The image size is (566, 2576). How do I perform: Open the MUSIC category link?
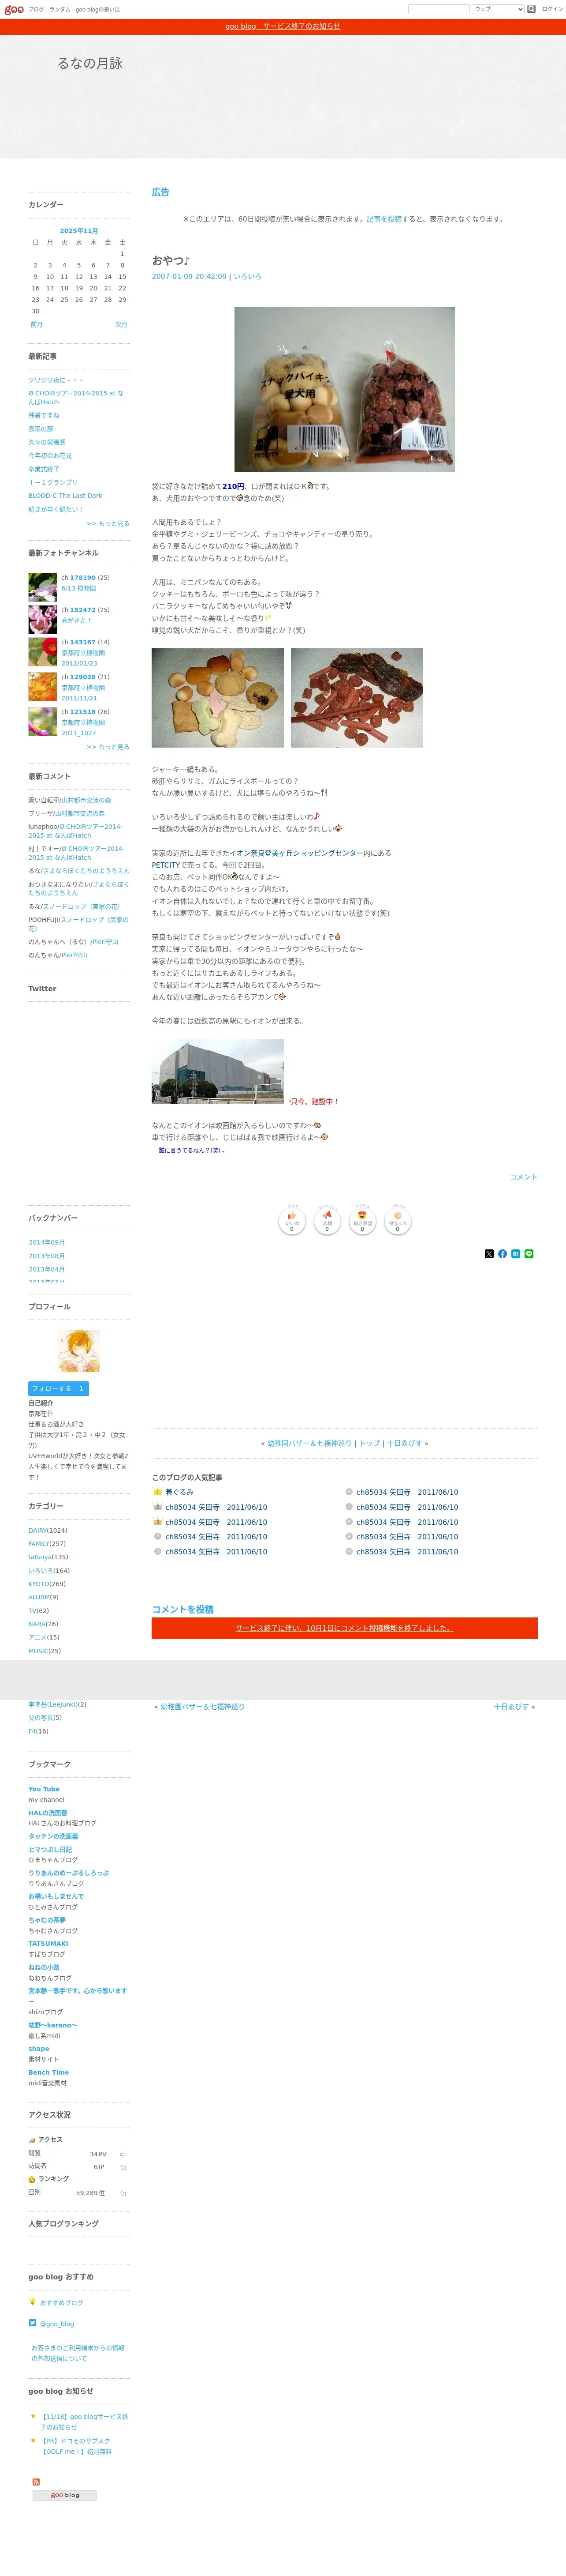38,1651
